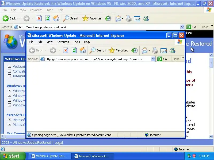
Task: Click the red security shield tray icon
Action: [194, 156]
